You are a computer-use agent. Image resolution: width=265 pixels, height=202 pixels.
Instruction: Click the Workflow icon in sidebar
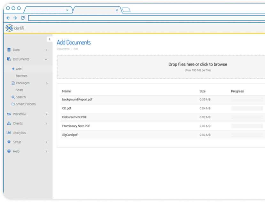coord(9,114)
